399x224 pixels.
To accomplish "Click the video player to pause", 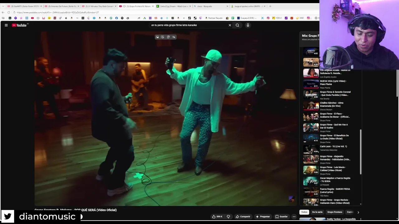I will pyautogui.click(x=165, y=118).
